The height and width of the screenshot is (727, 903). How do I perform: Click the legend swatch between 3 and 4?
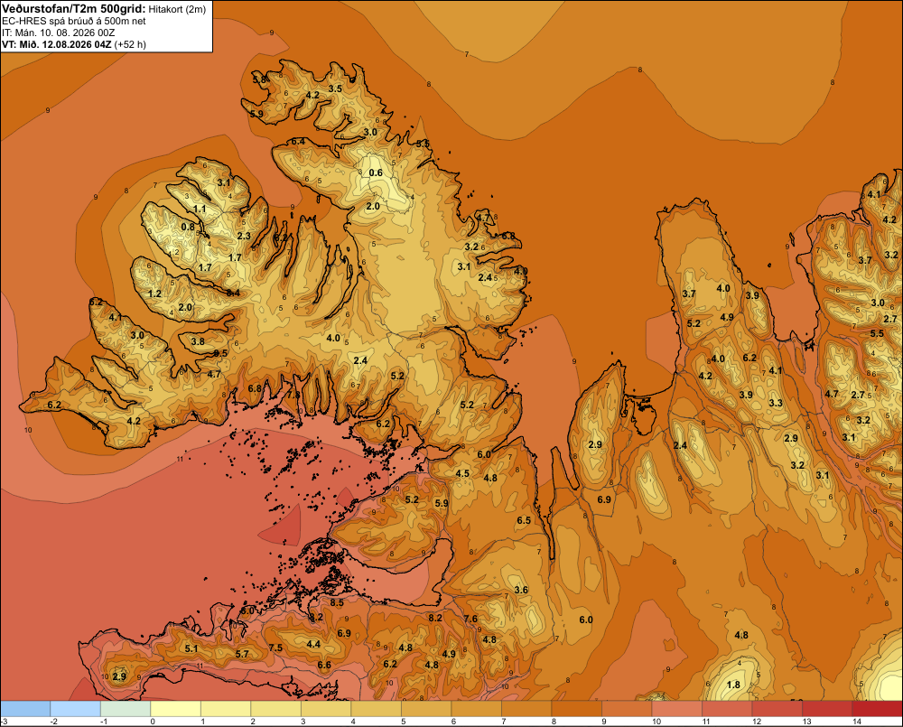coord(326,709)
